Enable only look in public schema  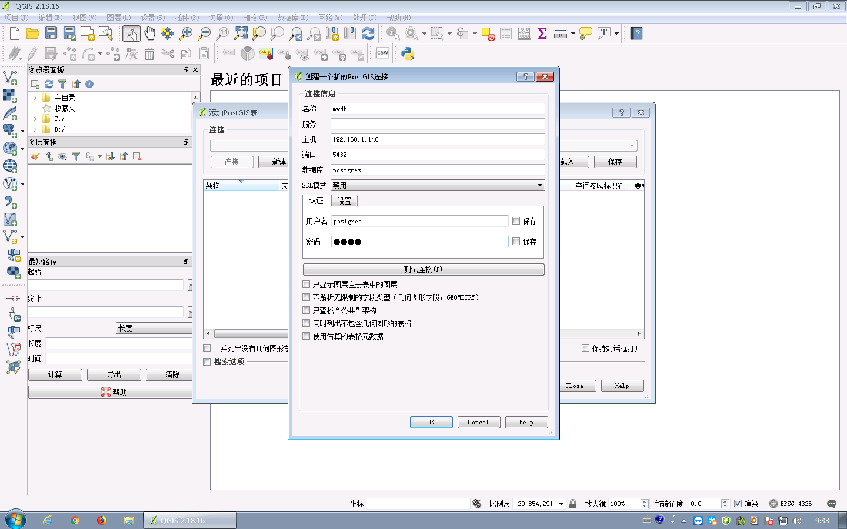(306, 310)
